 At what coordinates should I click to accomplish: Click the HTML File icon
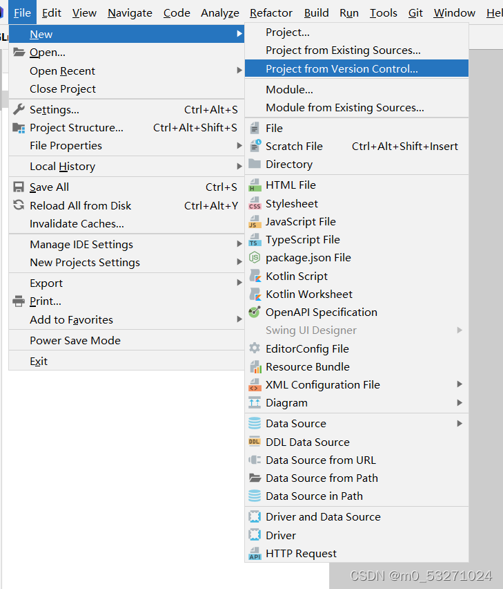pyautogui.click(x=255, y=185)
